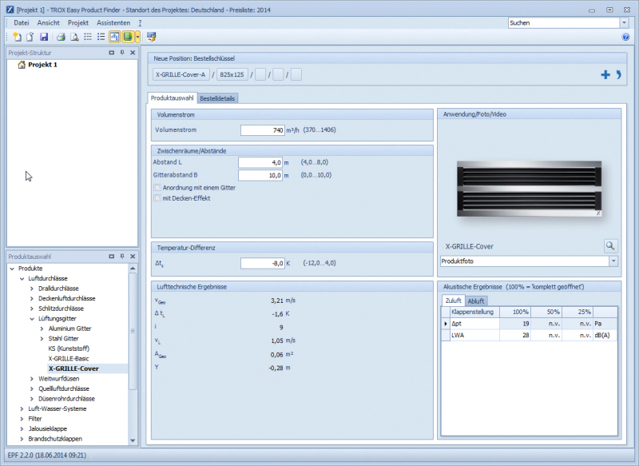This screenshot has width=639, height=466.
Task: Click the temperature difference Δt input field
Action: [x=263, y=263]
